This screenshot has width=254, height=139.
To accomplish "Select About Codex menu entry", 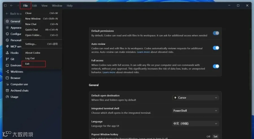I will coord(42,53).
